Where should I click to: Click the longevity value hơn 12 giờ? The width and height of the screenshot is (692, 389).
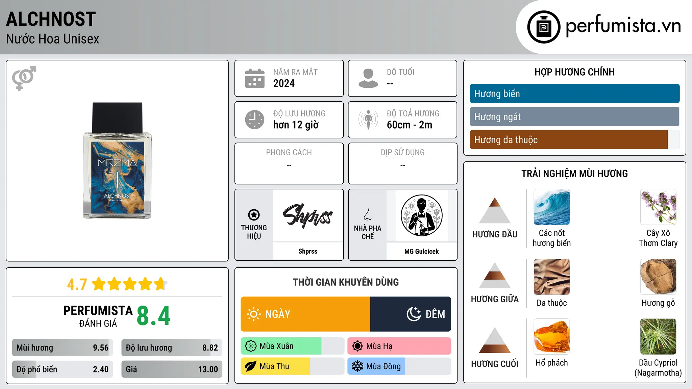(x=296, y=125)
